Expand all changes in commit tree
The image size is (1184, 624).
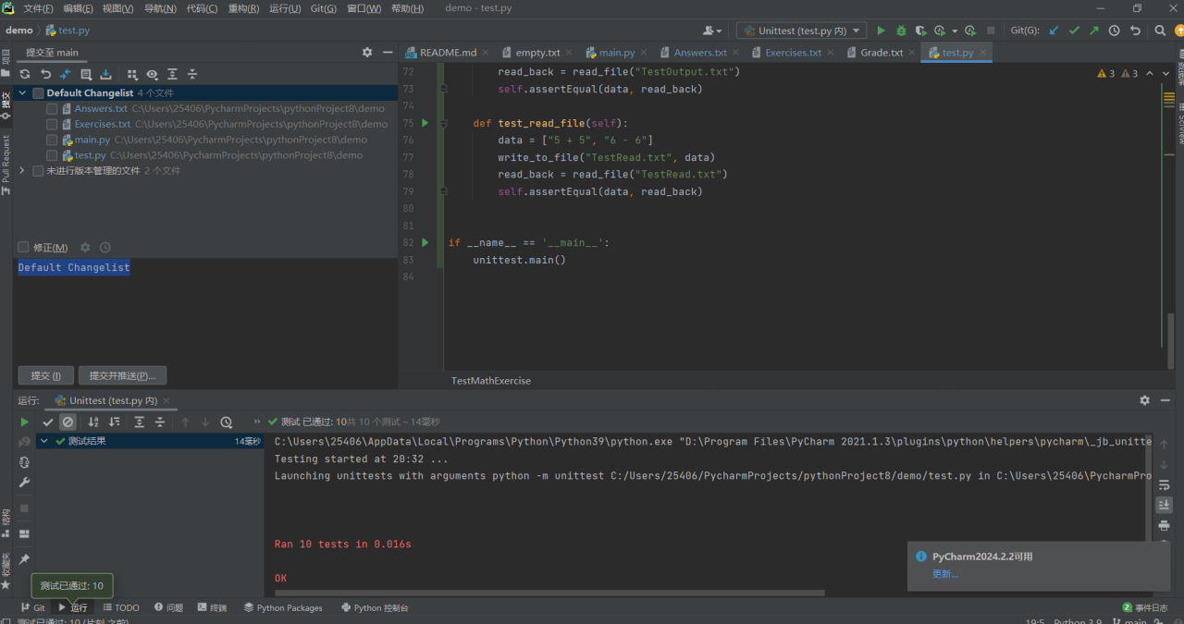point(172,74)
